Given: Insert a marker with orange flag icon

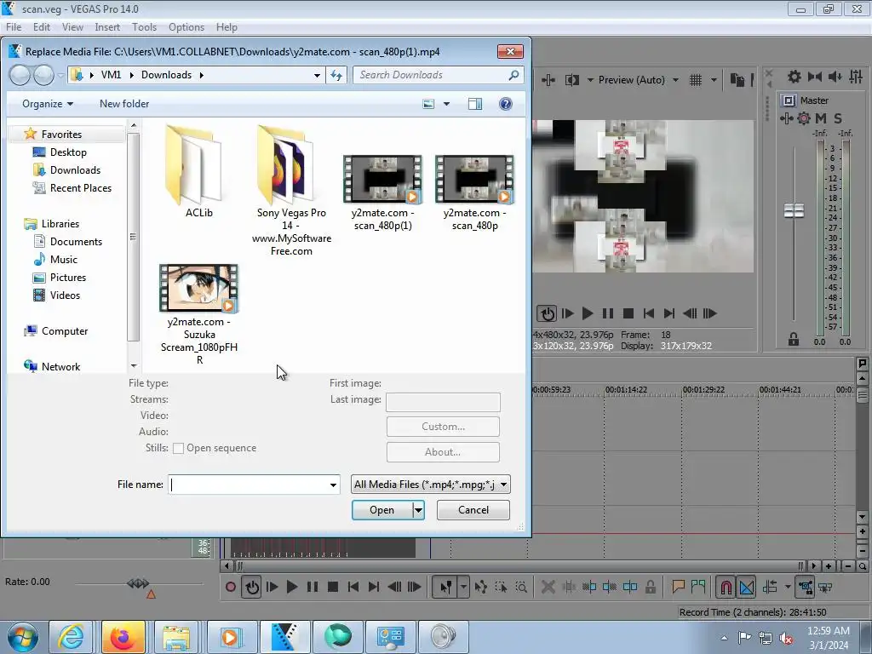Looking at the screenshot, I should pos(678,586).
